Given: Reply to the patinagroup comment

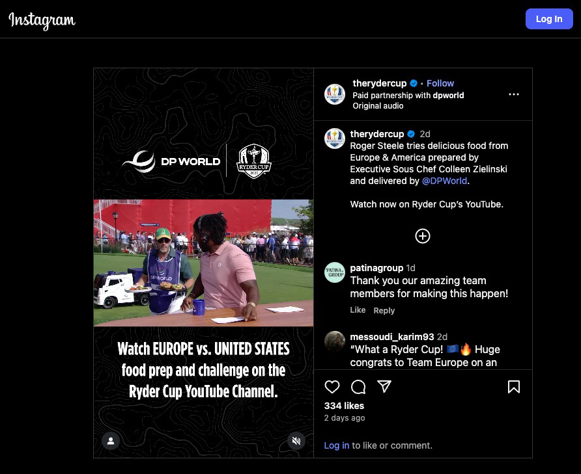Looking at the screenshot, I should pos(384,310).
